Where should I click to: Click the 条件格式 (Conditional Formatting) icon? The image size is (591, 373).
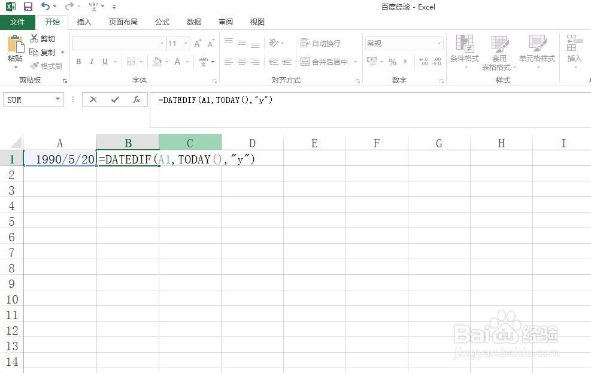[x=464, y=51]
